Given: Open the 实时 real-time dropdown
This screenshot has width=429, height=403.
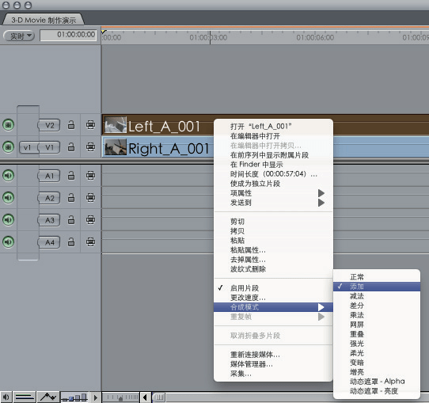Looking at the screenshot, I should (x=19, y=36).
